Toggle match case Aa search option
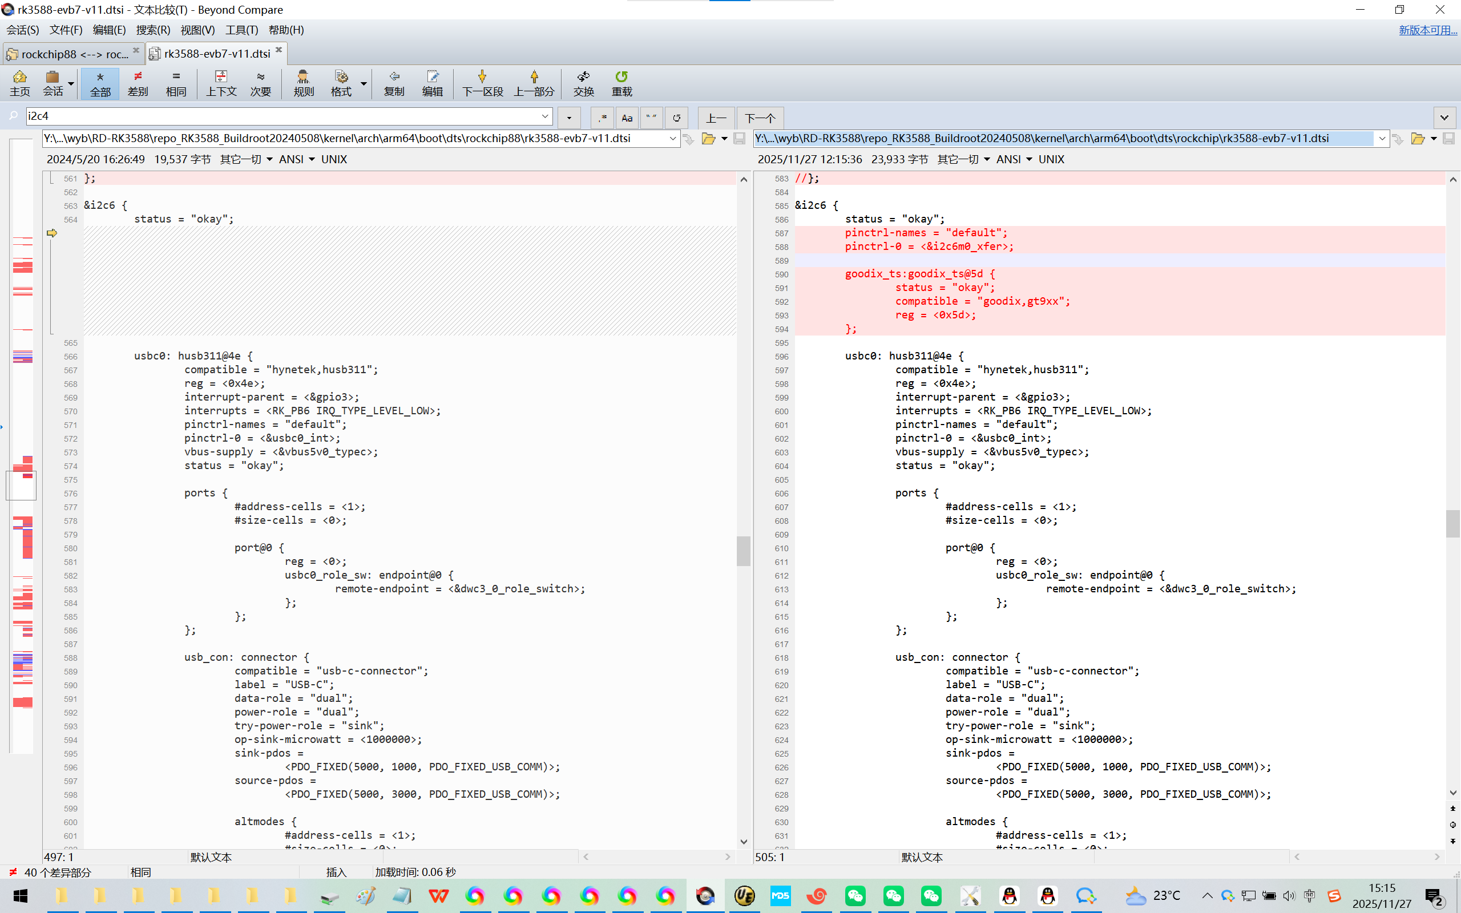 click(x=627, y=118)
